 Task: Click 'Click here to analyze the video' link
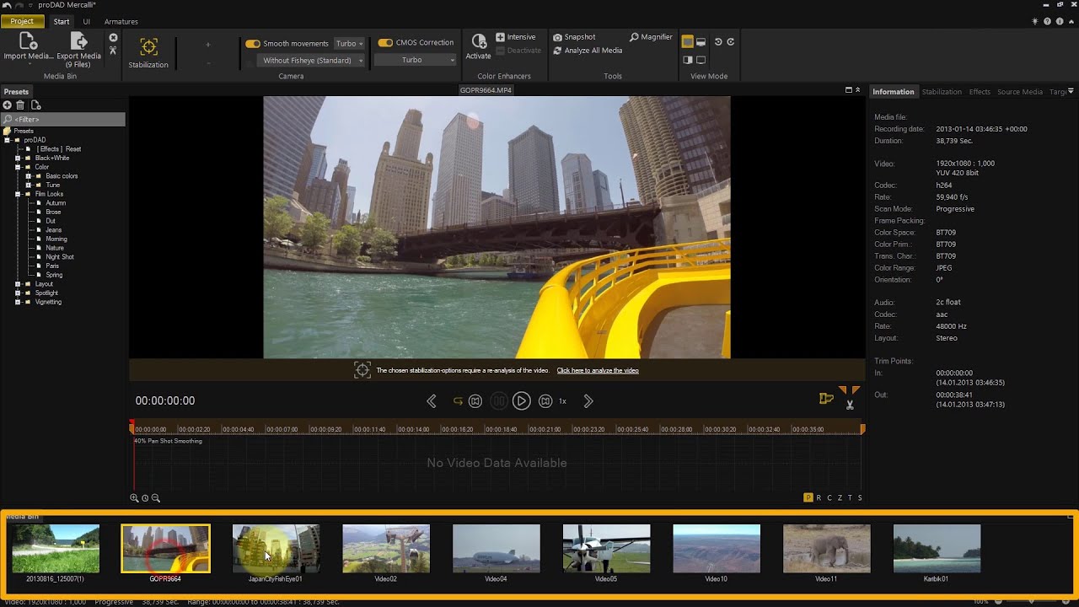tap(598, 371)
